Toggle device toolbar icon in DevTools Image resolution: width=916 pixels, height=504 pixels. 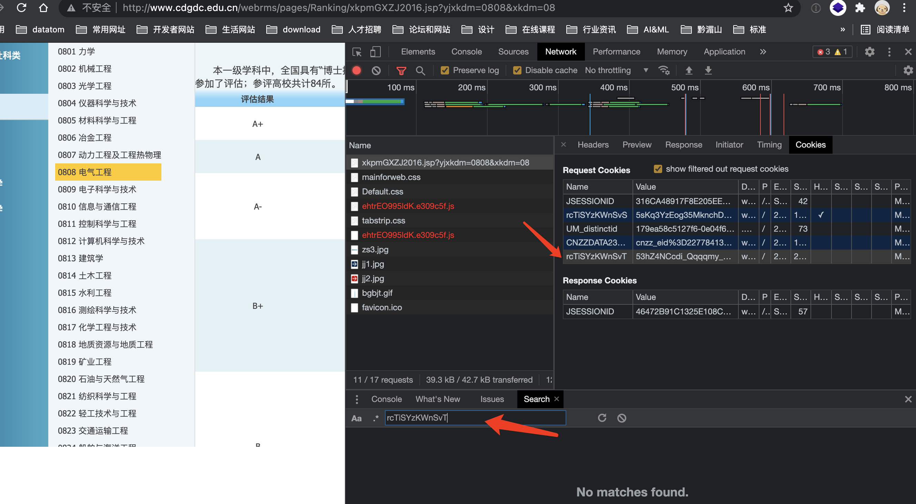pyautogui.click(x=375, y=52)
